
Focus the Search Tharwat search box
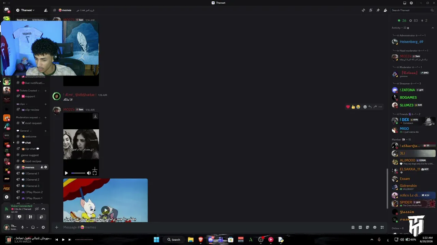point(412,10)
